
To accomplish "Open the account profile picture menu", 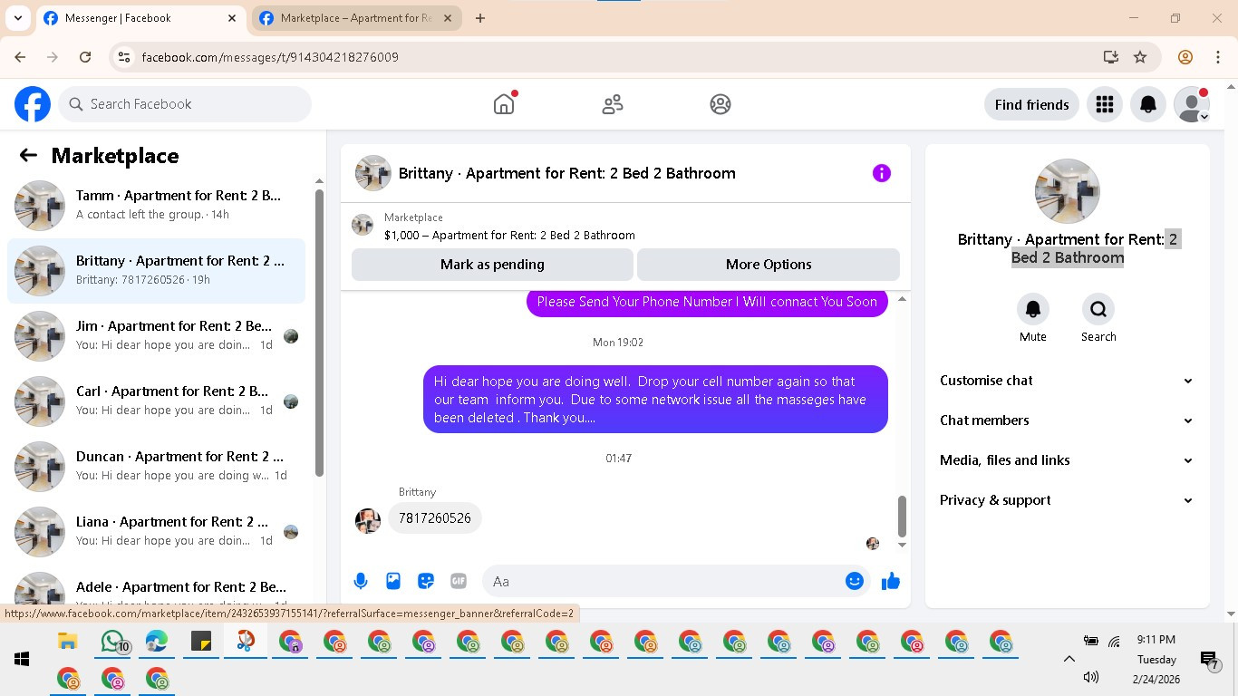I will tap(1192, 104).
